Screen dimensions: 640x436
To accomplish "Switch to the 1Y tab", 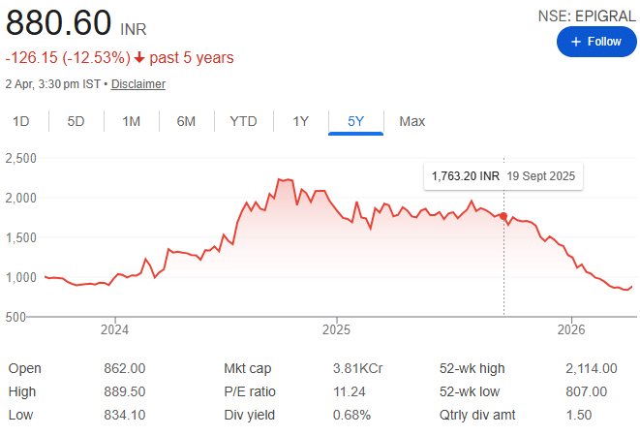I will (300, 121).
